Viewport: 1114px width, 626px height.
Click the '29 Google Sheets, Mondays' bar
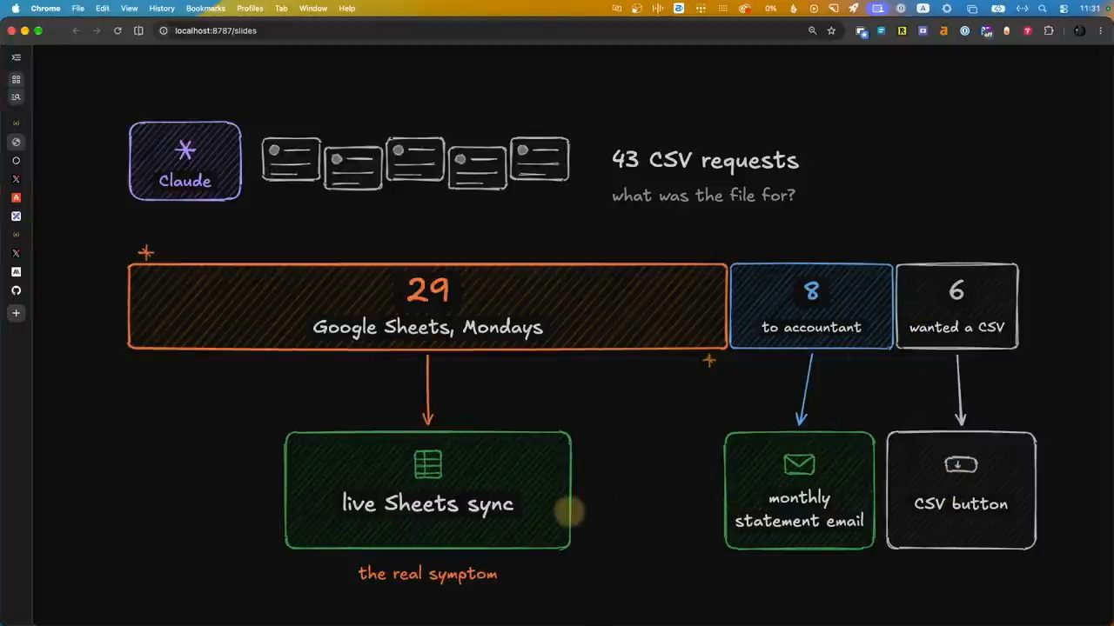pos(427,306)
